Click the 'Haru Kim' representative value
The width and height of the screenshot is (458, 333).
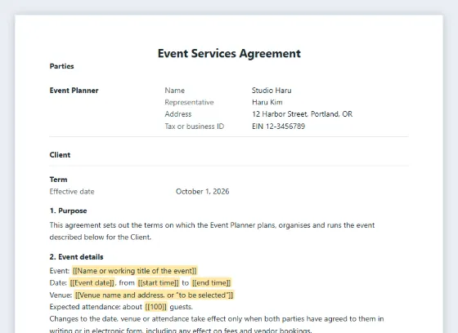point(267,102)
